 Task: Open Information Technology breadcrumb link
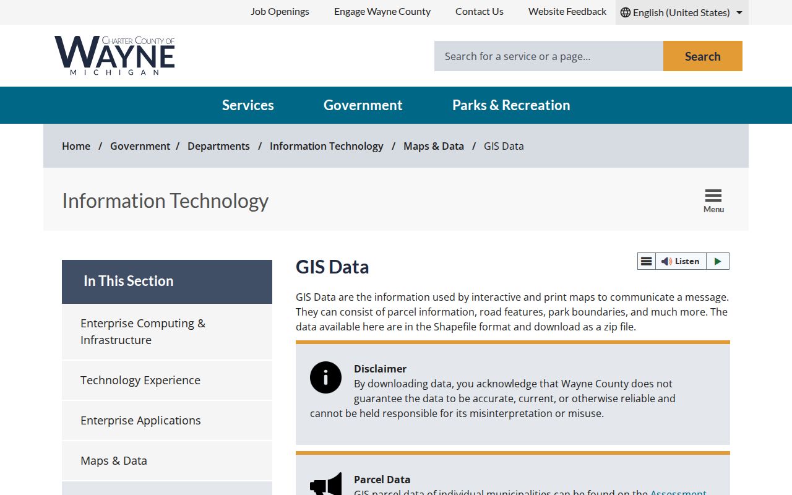[327, 146]
